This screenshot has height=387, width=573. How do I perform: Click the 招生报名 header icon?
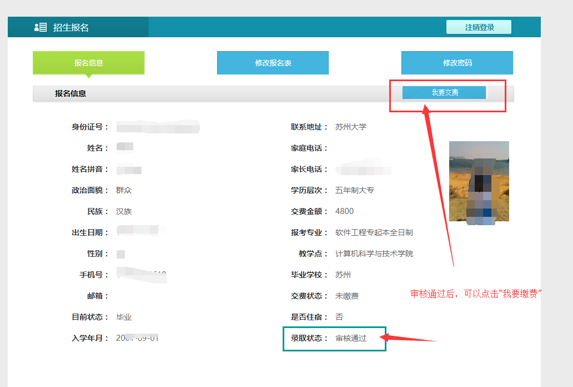41,27
